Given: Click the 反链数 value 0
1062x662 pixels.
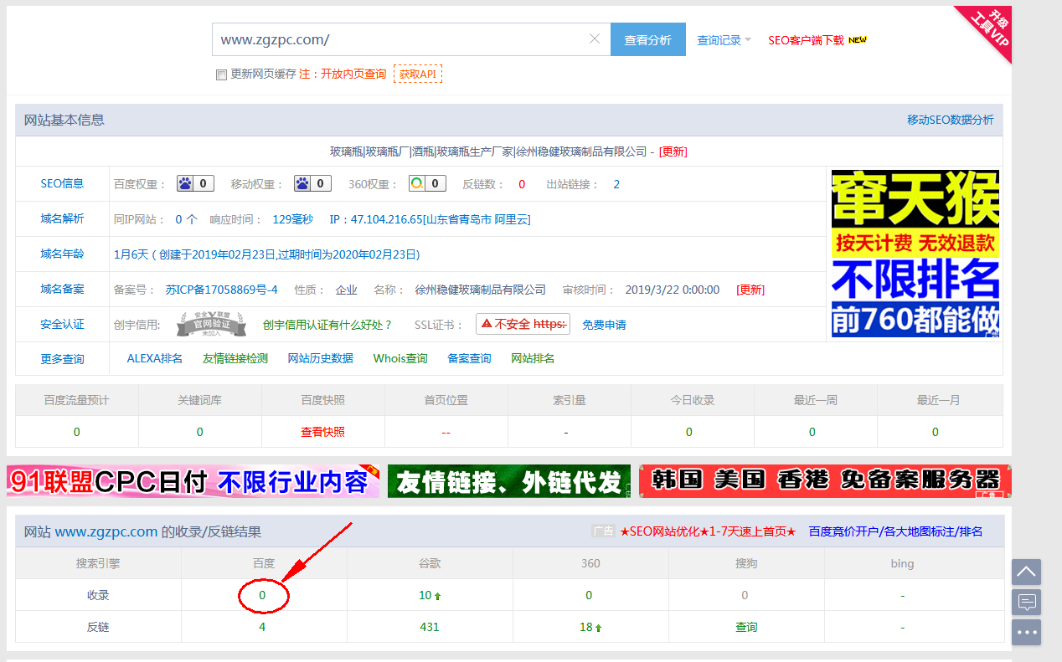Looking at the screenshot, I should pyautogui.click(x=522, y=184).
